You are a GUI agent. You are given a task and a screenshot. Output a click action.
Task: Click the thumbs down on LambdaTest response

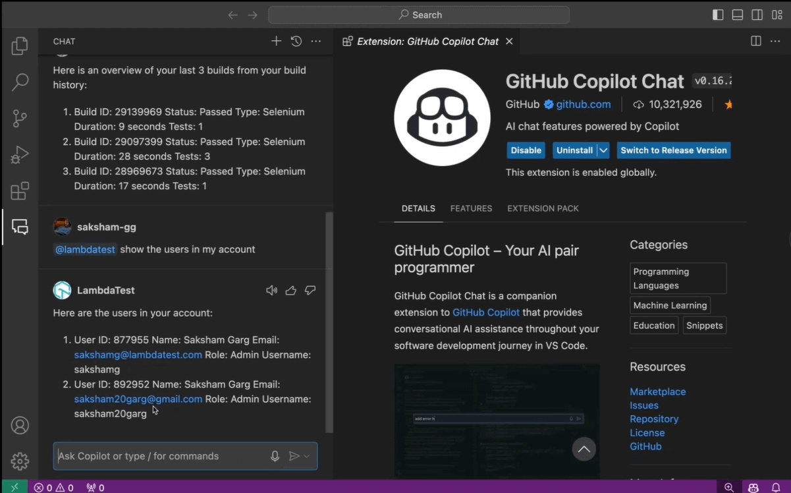click(x=310, y=291)
